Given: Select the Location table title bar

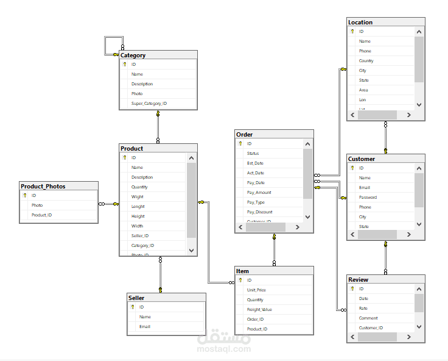Looking at the screenshot, I should (386, 22).
